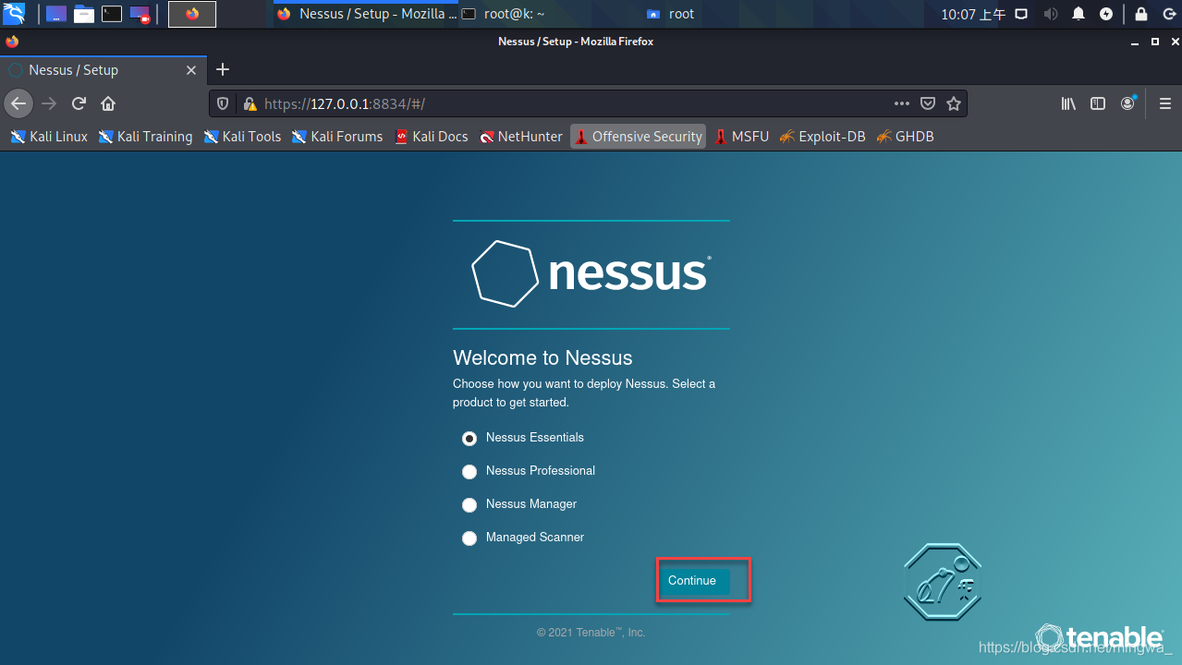
Task: Click the log out power icon in panel
Action: [x=1167, y=14]
